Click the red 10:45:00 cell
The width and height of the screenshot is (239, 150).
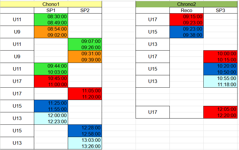click(51, 79)
